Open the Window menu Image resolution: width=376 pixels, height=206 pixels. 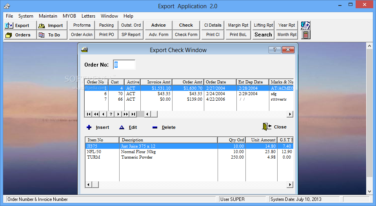[109, 16]
